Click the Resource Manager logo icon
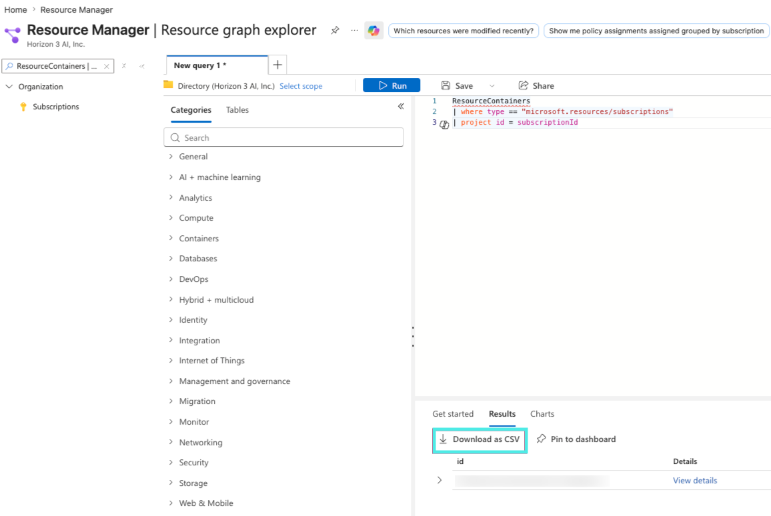771x516 pixels. 13,35
